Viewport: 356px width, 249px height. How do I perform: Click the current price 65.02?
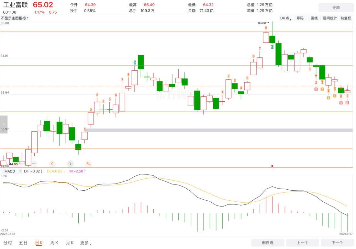point(43,5)
